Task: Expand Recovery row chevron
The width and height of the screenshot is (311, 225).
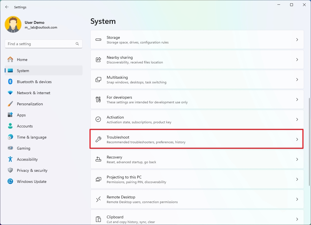Action: click(x=297, y=159)
